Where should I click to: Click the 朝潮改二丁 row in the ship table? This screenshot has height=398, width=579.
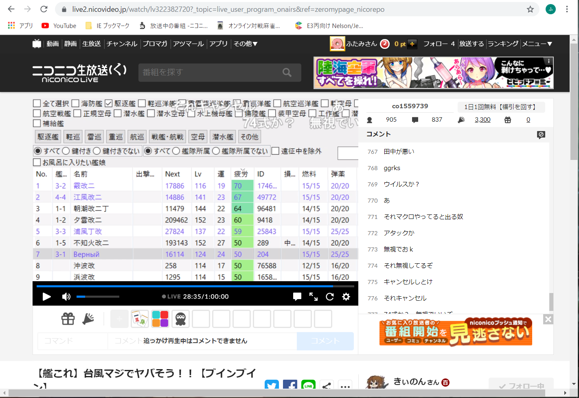195,209
